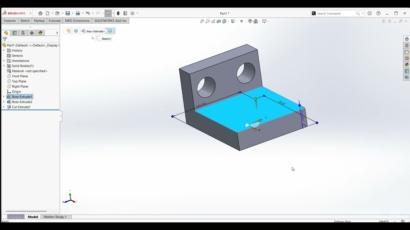Click the Section View icon
The height and width of the screenshot is (230, 410).
(219, 21)
